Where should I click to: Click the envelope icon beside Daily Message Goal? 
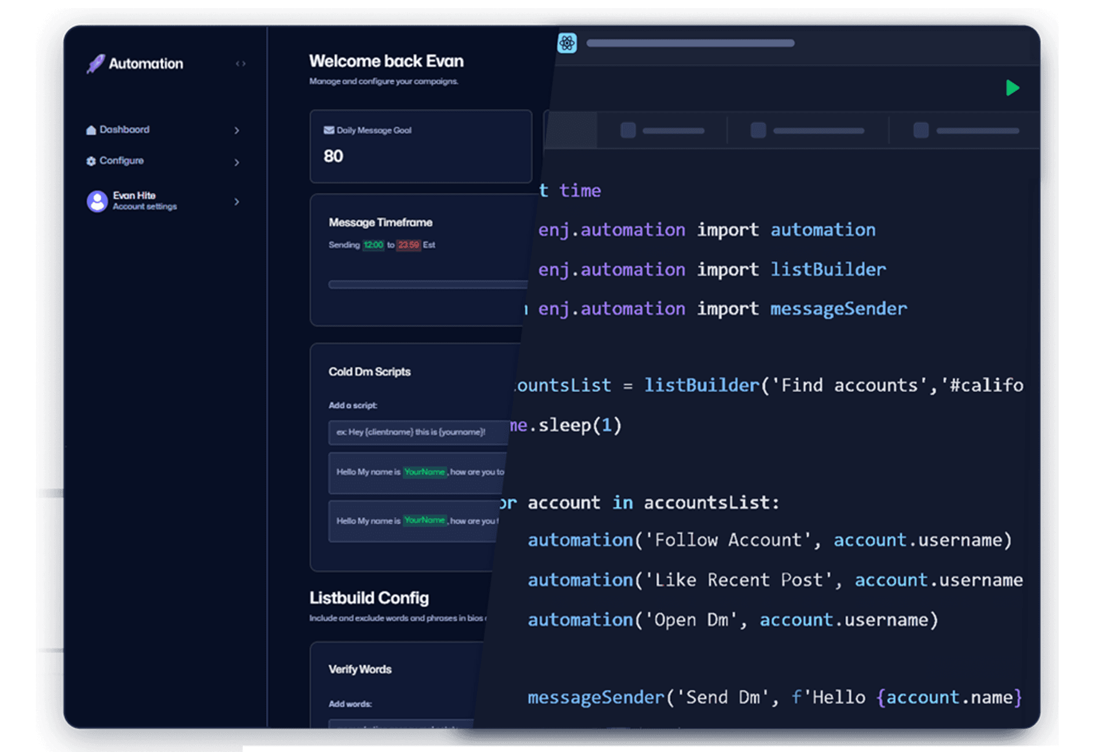(330, 130)
